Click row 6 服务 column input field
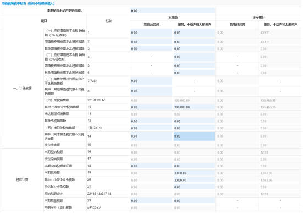Viewport: 304px width, 213px height. click(x=194, y=73)
